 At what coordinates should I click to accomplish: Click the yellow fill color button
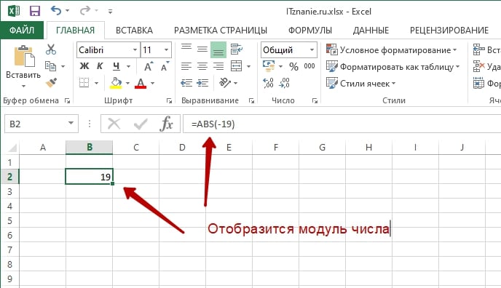click(x=116, y=83)
